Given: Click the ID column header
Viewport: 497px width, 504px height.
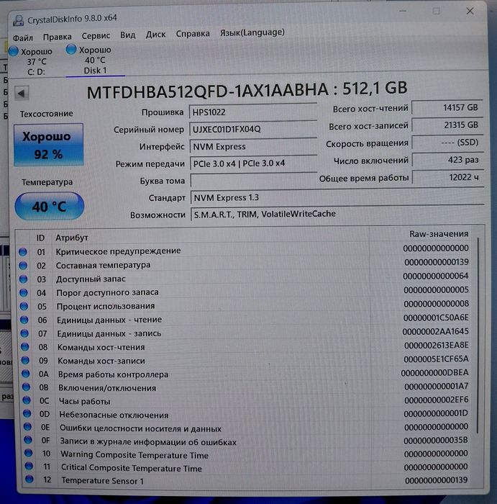Looking at the screenshot, I should [x=40, y=238].
